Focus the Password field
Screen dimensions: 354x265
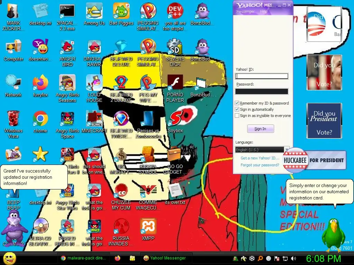click(262, 91)
